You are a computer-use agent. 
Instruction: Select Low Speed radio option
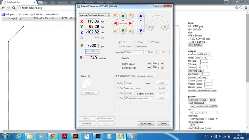[x=119, y=46]
